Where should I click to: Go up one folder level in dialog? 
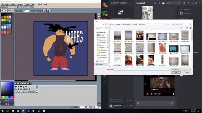(x=103, y=24)
